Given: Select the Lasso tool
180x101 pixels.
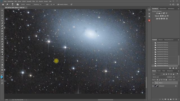Looking at the screenshot, I should tap(2, 16).
